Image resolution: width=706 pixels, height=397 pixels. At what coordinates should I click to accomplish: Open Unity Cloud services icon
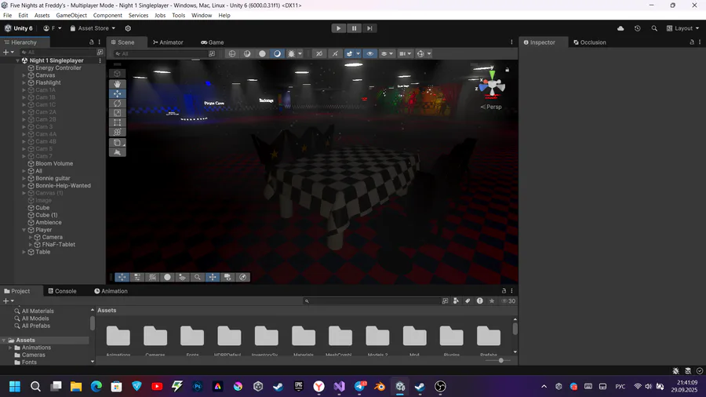(620, 28)
